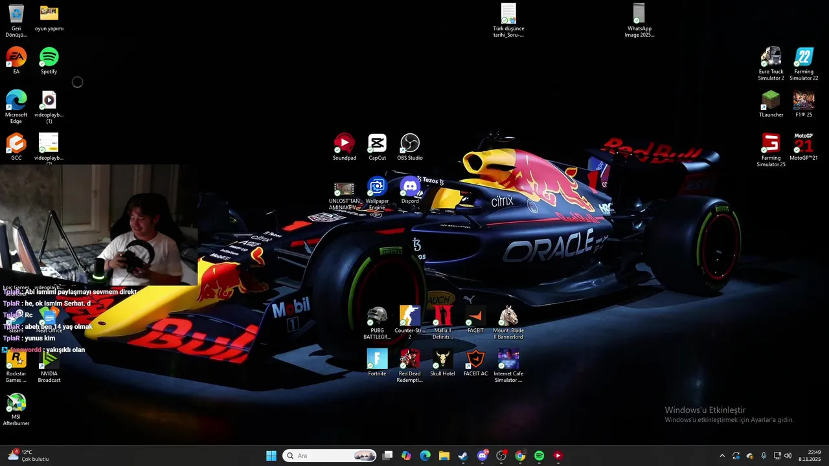
Task: Open the Rockstar Games Launcher desktop icon
Action: coord(16,366)
